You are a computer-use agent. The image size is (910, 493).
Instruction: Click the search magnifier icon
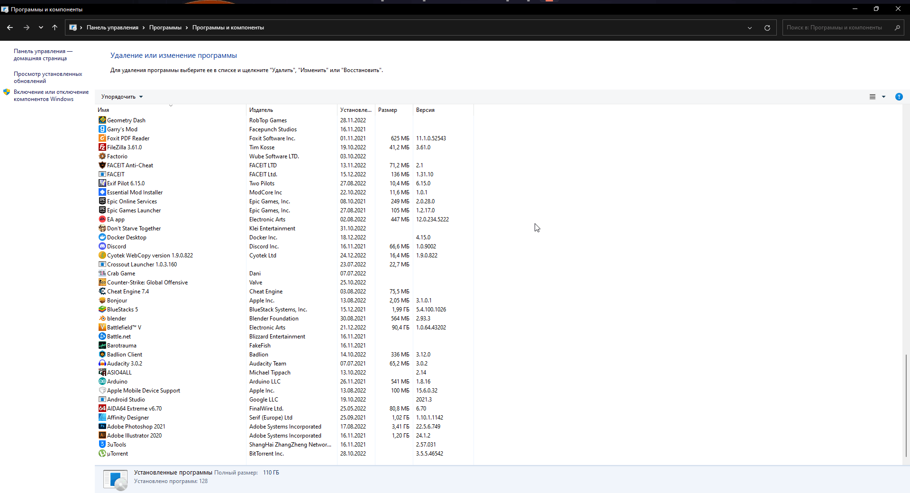pyautogui.click(x=897, y=27)
